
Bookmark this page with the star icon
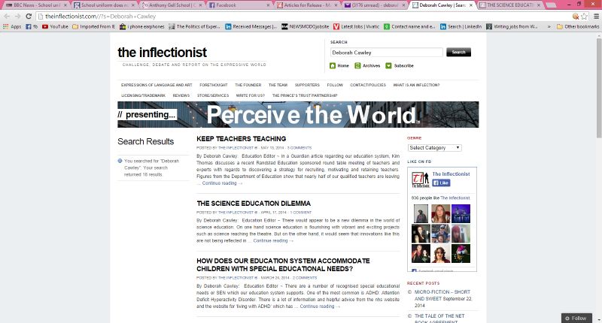click(x=584, y=17)
